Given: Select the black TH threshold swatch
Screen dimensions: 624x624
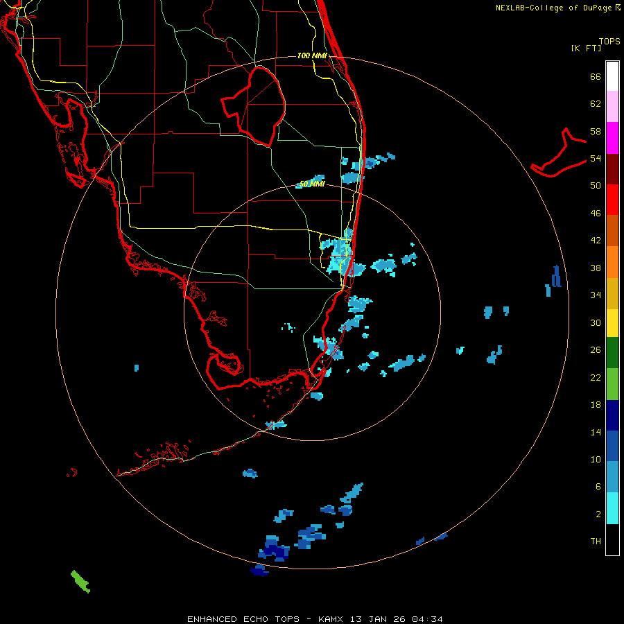Looking at the screenshot, I should pyautogui.click(x=612, y=539).
